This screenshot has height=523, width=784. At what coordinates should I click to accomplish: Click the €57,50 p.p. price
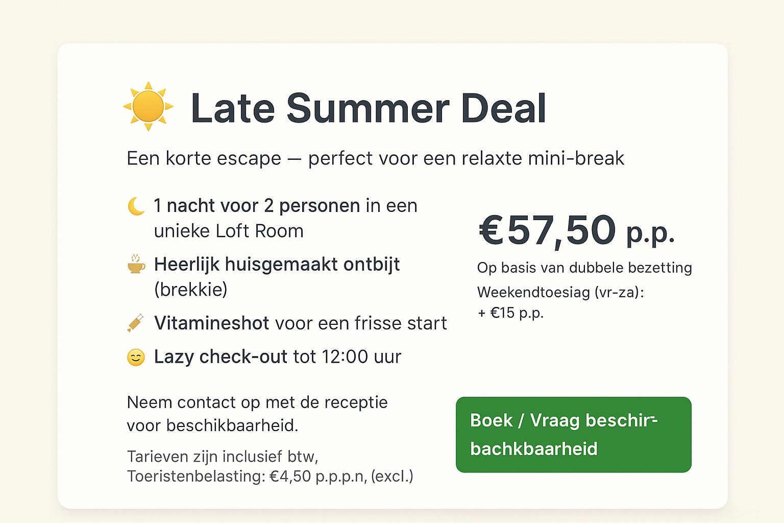pos(577,230)
